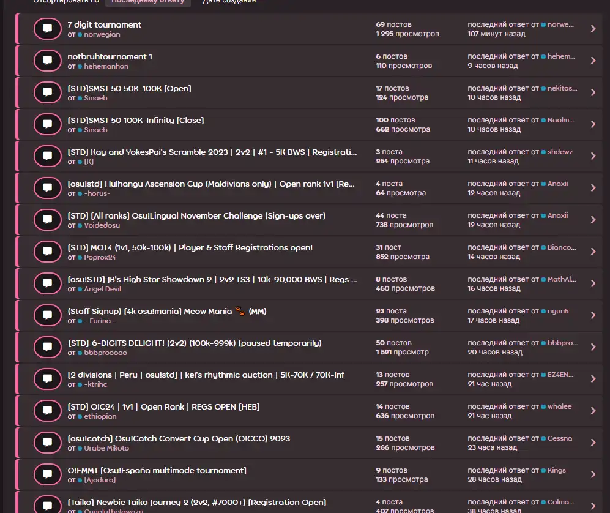Click the thread icon for SMST 50 100K-Infinity [Close]
This screenshot has height=513, width=610.
pyautogui.click(x=48, y=124)
